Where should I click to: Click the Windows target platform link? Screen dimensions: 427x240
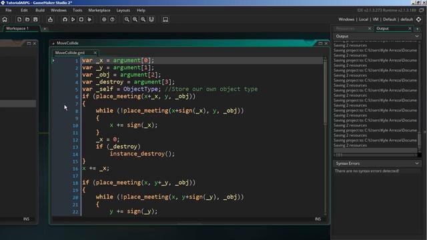346,19
